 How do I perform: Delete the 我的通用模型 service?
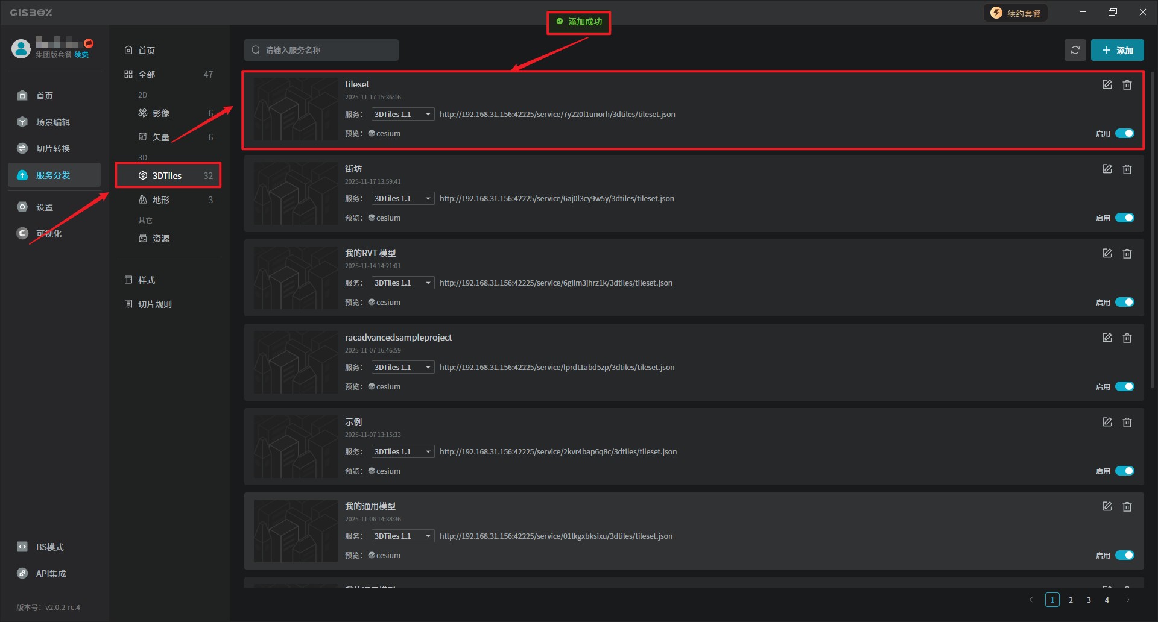click(x=1127, y=507)
